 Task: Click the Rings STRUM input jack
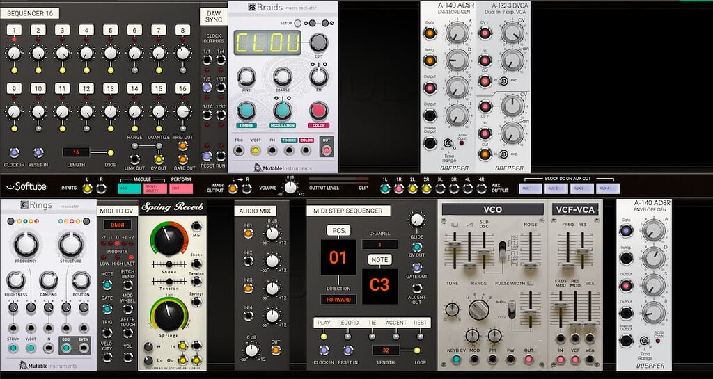coord(13,348)
